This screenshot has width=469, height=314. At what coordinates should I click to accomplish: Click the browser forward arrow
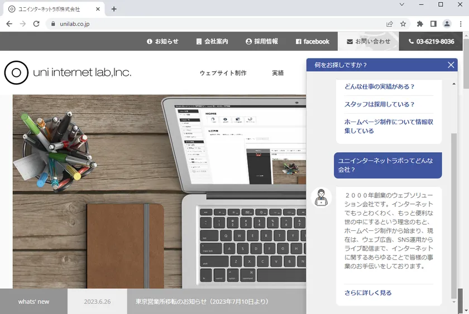coord(23,24)
